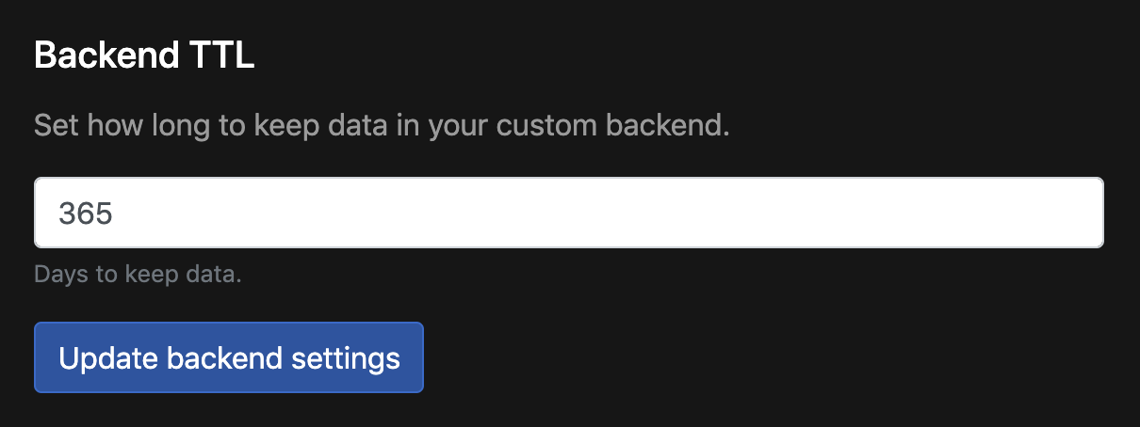Save TTL changes via Update backend settings
This screenshot has height=427, width=1140.
click(x=229, y=357)
